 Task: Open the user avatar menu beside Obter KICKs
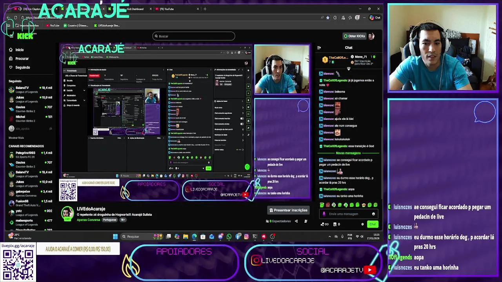tap(371, 36)
